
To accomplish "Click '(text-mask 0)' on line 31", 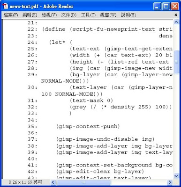I will point(91,101).
